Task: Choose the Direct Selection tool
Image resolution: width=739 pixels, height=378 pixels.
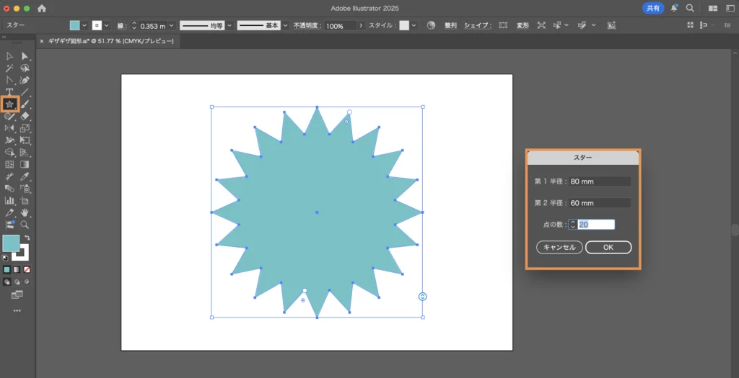Action: click(x=25, y=56)
